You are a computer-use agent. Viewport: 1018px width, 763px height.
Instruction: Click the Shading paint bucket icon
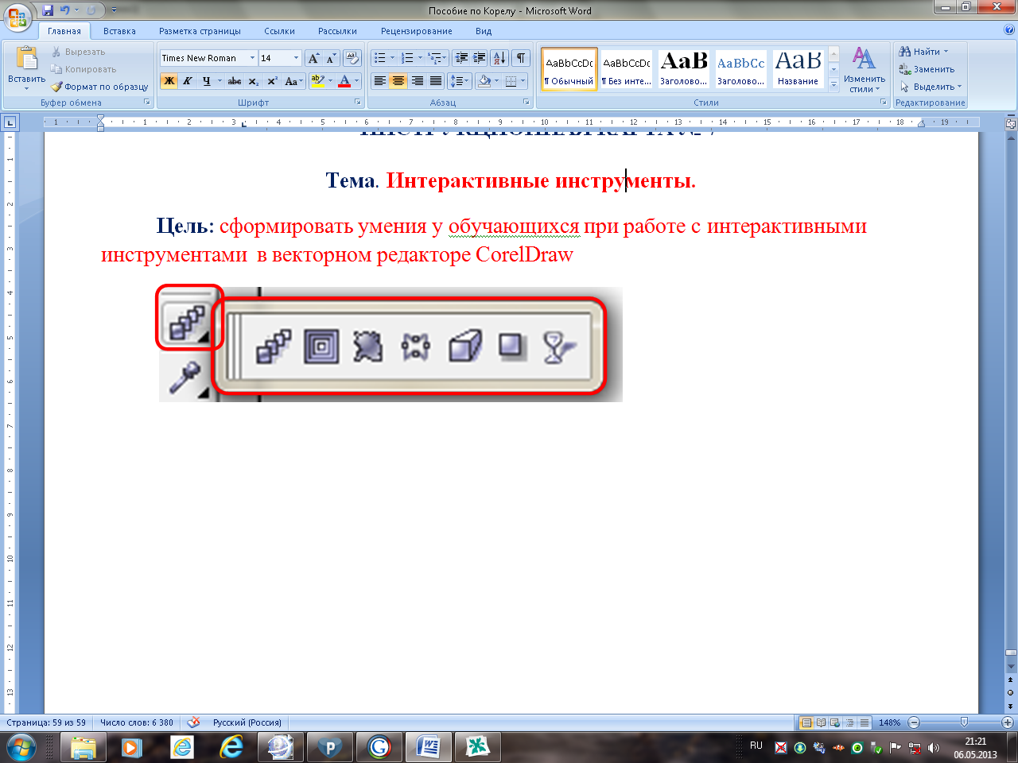(484, 81)
